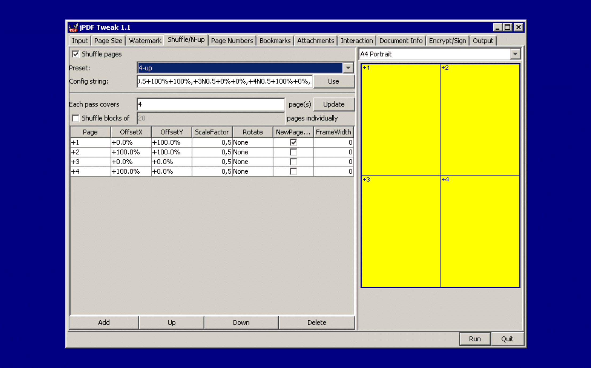Select the +1 frame in page preview
The image size is (591, 368).
point(400,119)
